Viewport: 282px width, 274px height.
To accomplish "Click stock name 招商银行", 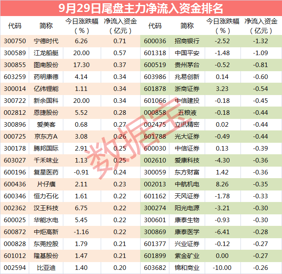I will tap(187, 41).
